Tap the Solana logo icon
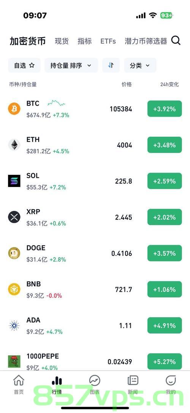Screen dimensions: 190x413 click(14, 181)
